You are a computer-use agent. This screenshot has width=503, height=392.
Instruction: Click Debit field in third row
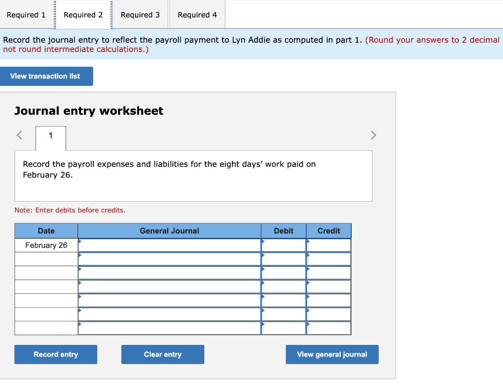coord(283,273)
